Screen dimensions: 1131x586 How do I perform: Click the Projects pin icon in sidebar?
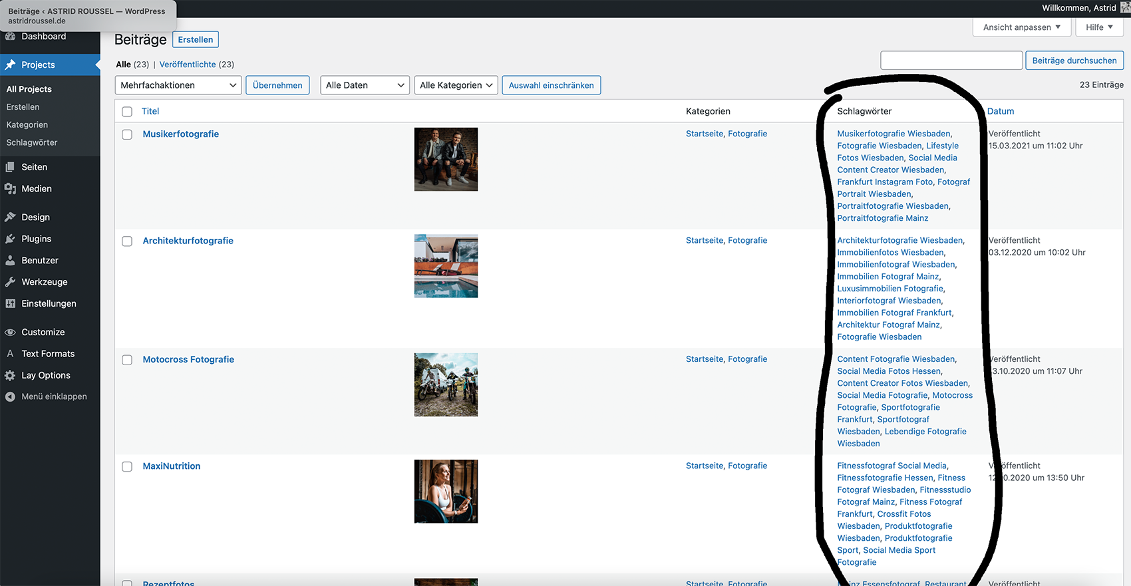point(10,65)
